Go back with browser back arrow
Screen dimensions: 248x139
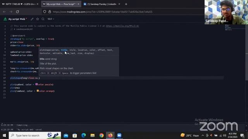click(x=4, y=12)
